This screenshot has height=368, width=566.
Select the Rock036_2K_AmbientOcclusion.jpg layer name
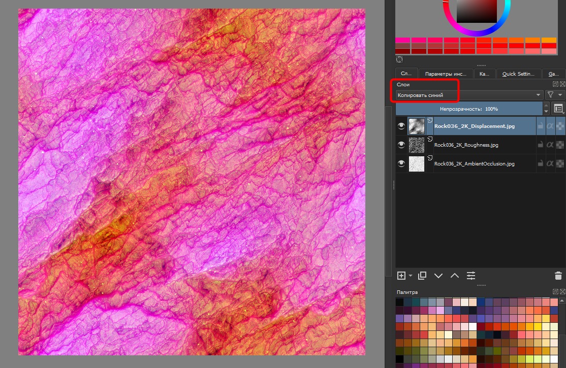click(x=474, y=163)
